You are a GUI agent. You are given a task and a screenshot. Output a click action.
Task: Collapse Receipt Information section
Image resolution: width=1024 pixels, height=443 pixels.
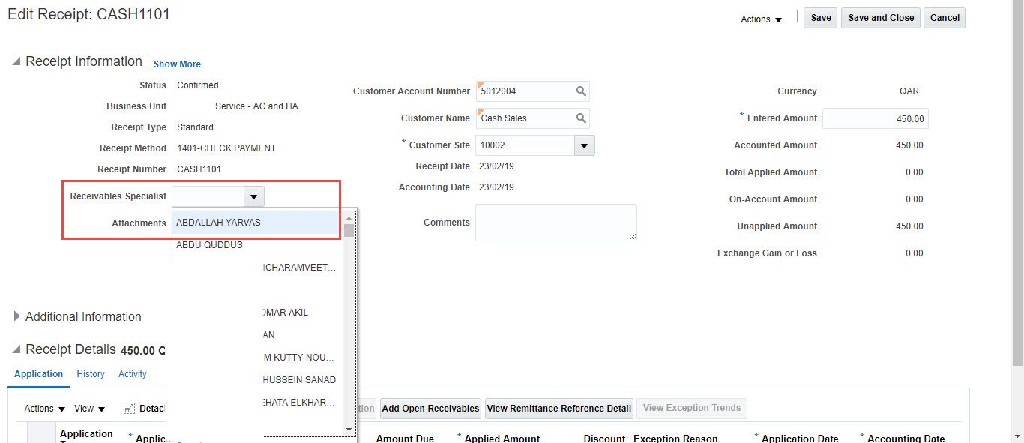16,62
